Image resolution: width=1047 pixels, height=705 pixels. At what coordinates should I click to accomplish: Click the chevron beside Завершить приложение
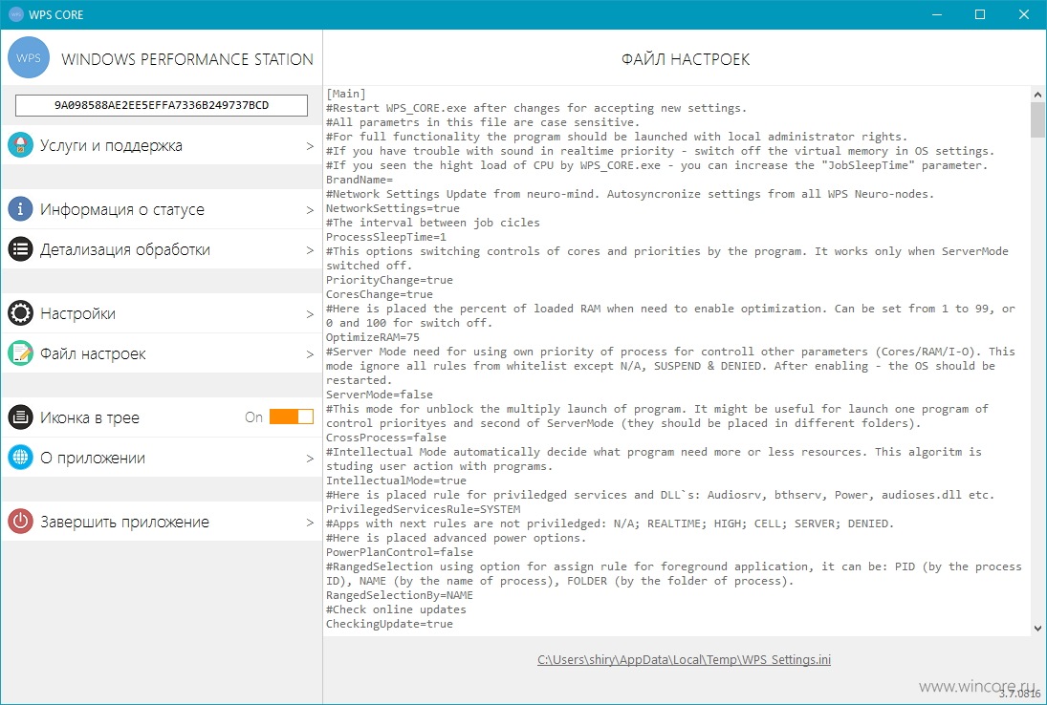(x=310, y=522)
